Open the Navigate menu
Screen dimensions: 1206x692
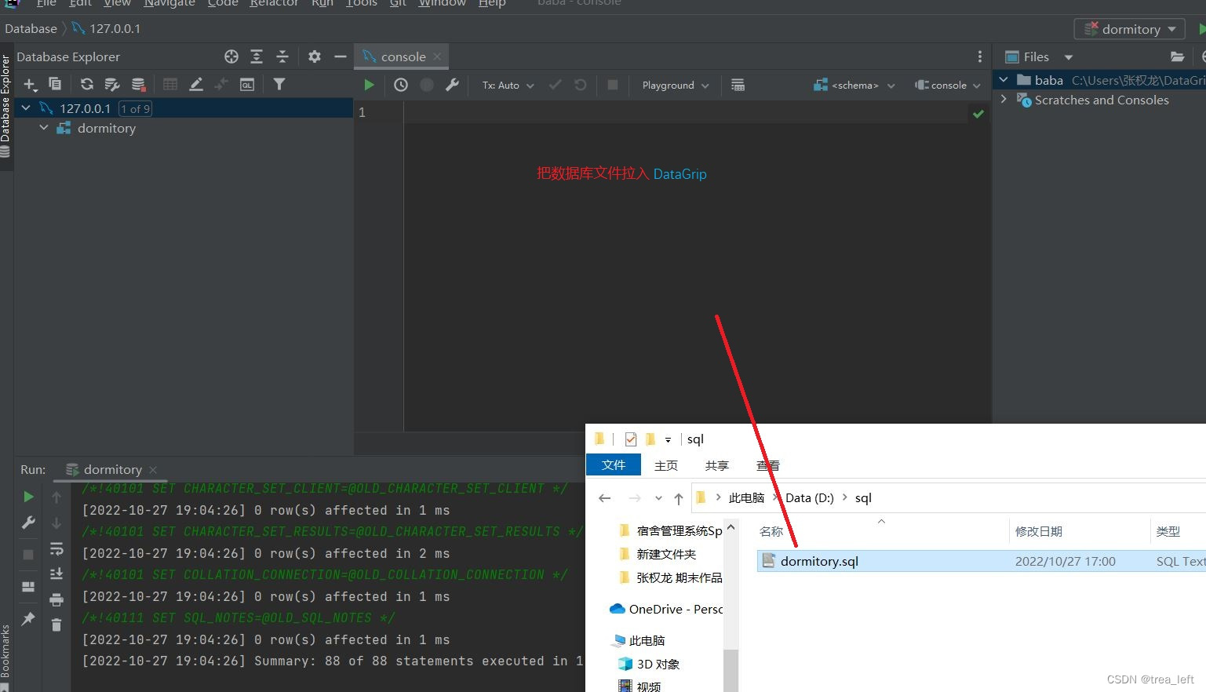click(169, 3)
